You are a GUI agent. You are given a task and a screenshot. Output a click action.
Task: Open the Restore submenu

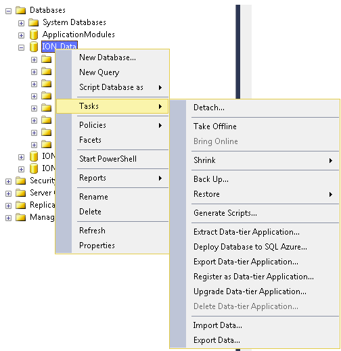(x=254, y=194)
